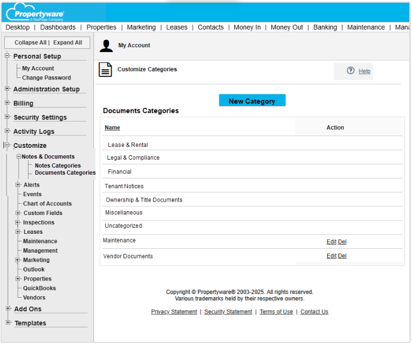Collapse the Customize section
This screenshot has width=412, height=344.
click(x=8, y=145)
